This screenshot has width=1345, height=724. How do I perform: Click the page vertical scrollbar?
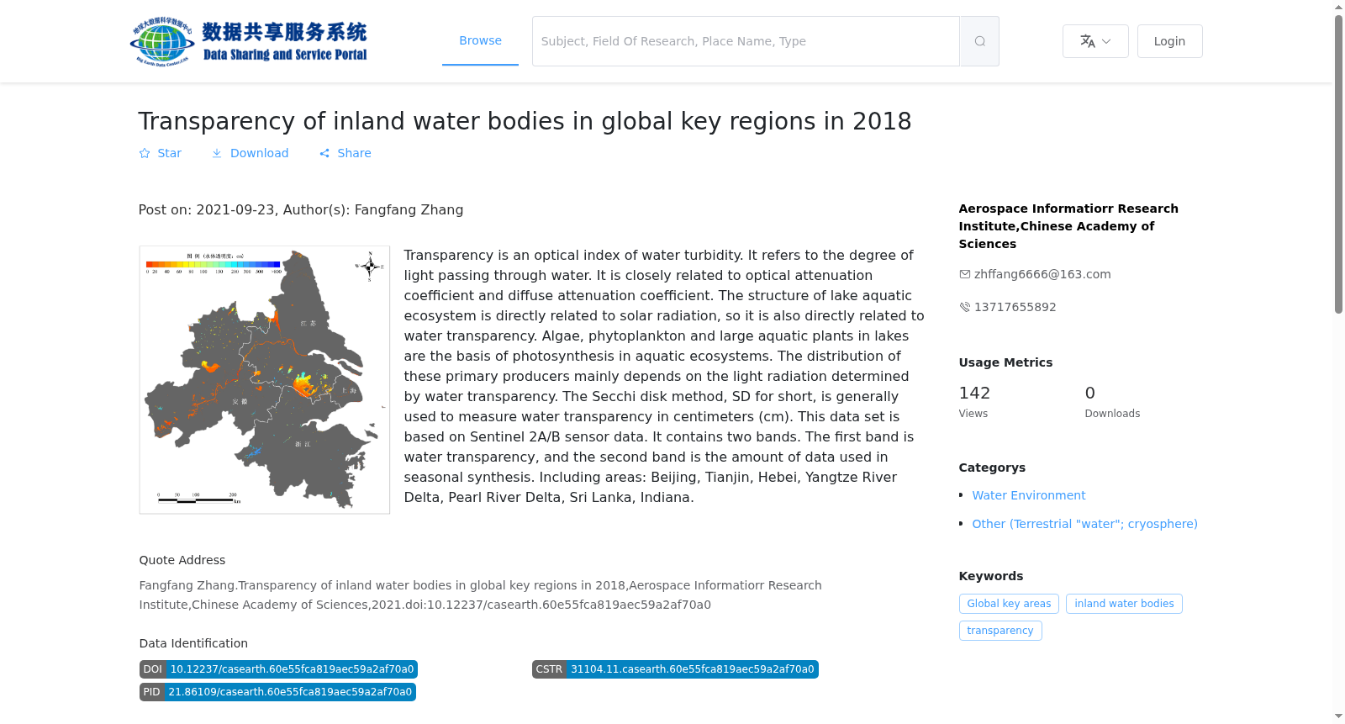pyautogui.click(x=1338, y=164)
